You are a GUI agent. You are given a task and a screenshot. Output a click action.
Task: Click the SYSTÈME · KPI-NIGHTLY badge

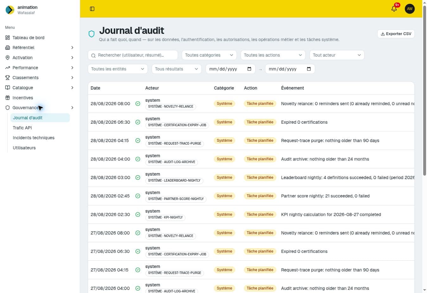tap(165, 217)
